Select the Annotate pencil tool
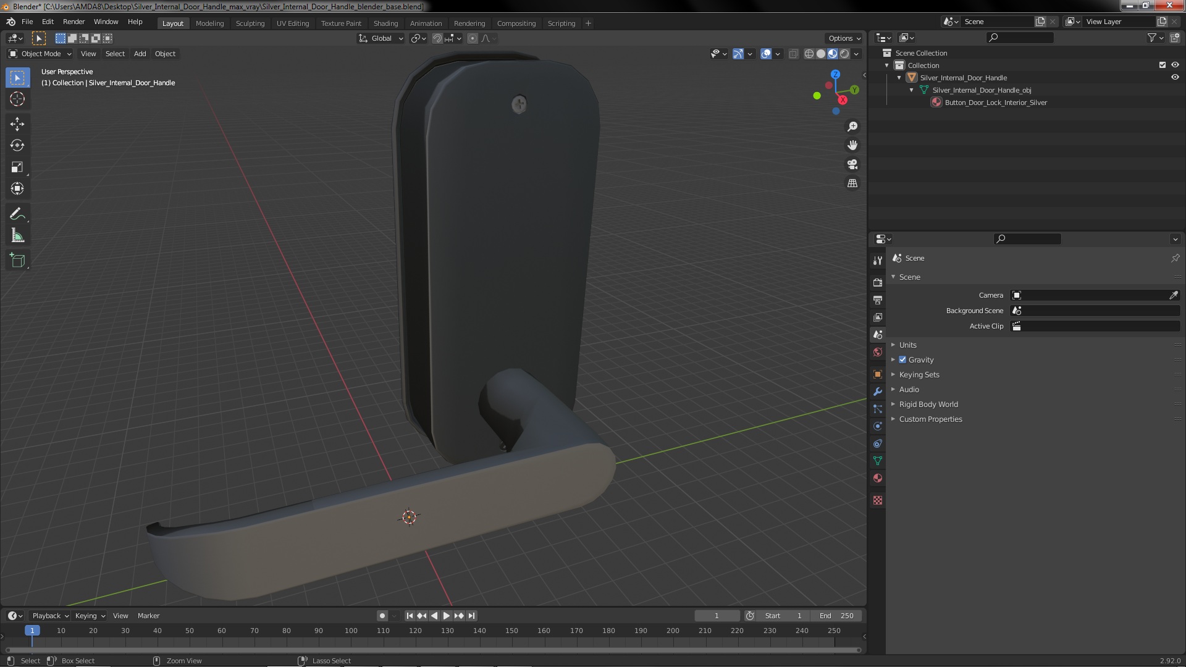The image size is (1186, 667). point(17,214)
